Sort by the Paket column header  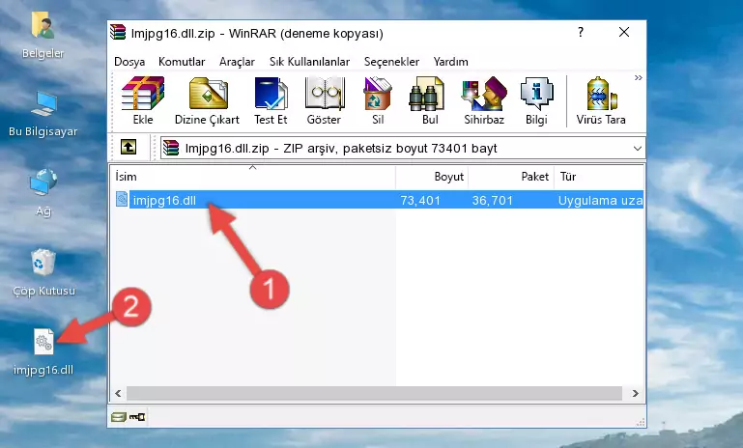click(x=511, y=177)
